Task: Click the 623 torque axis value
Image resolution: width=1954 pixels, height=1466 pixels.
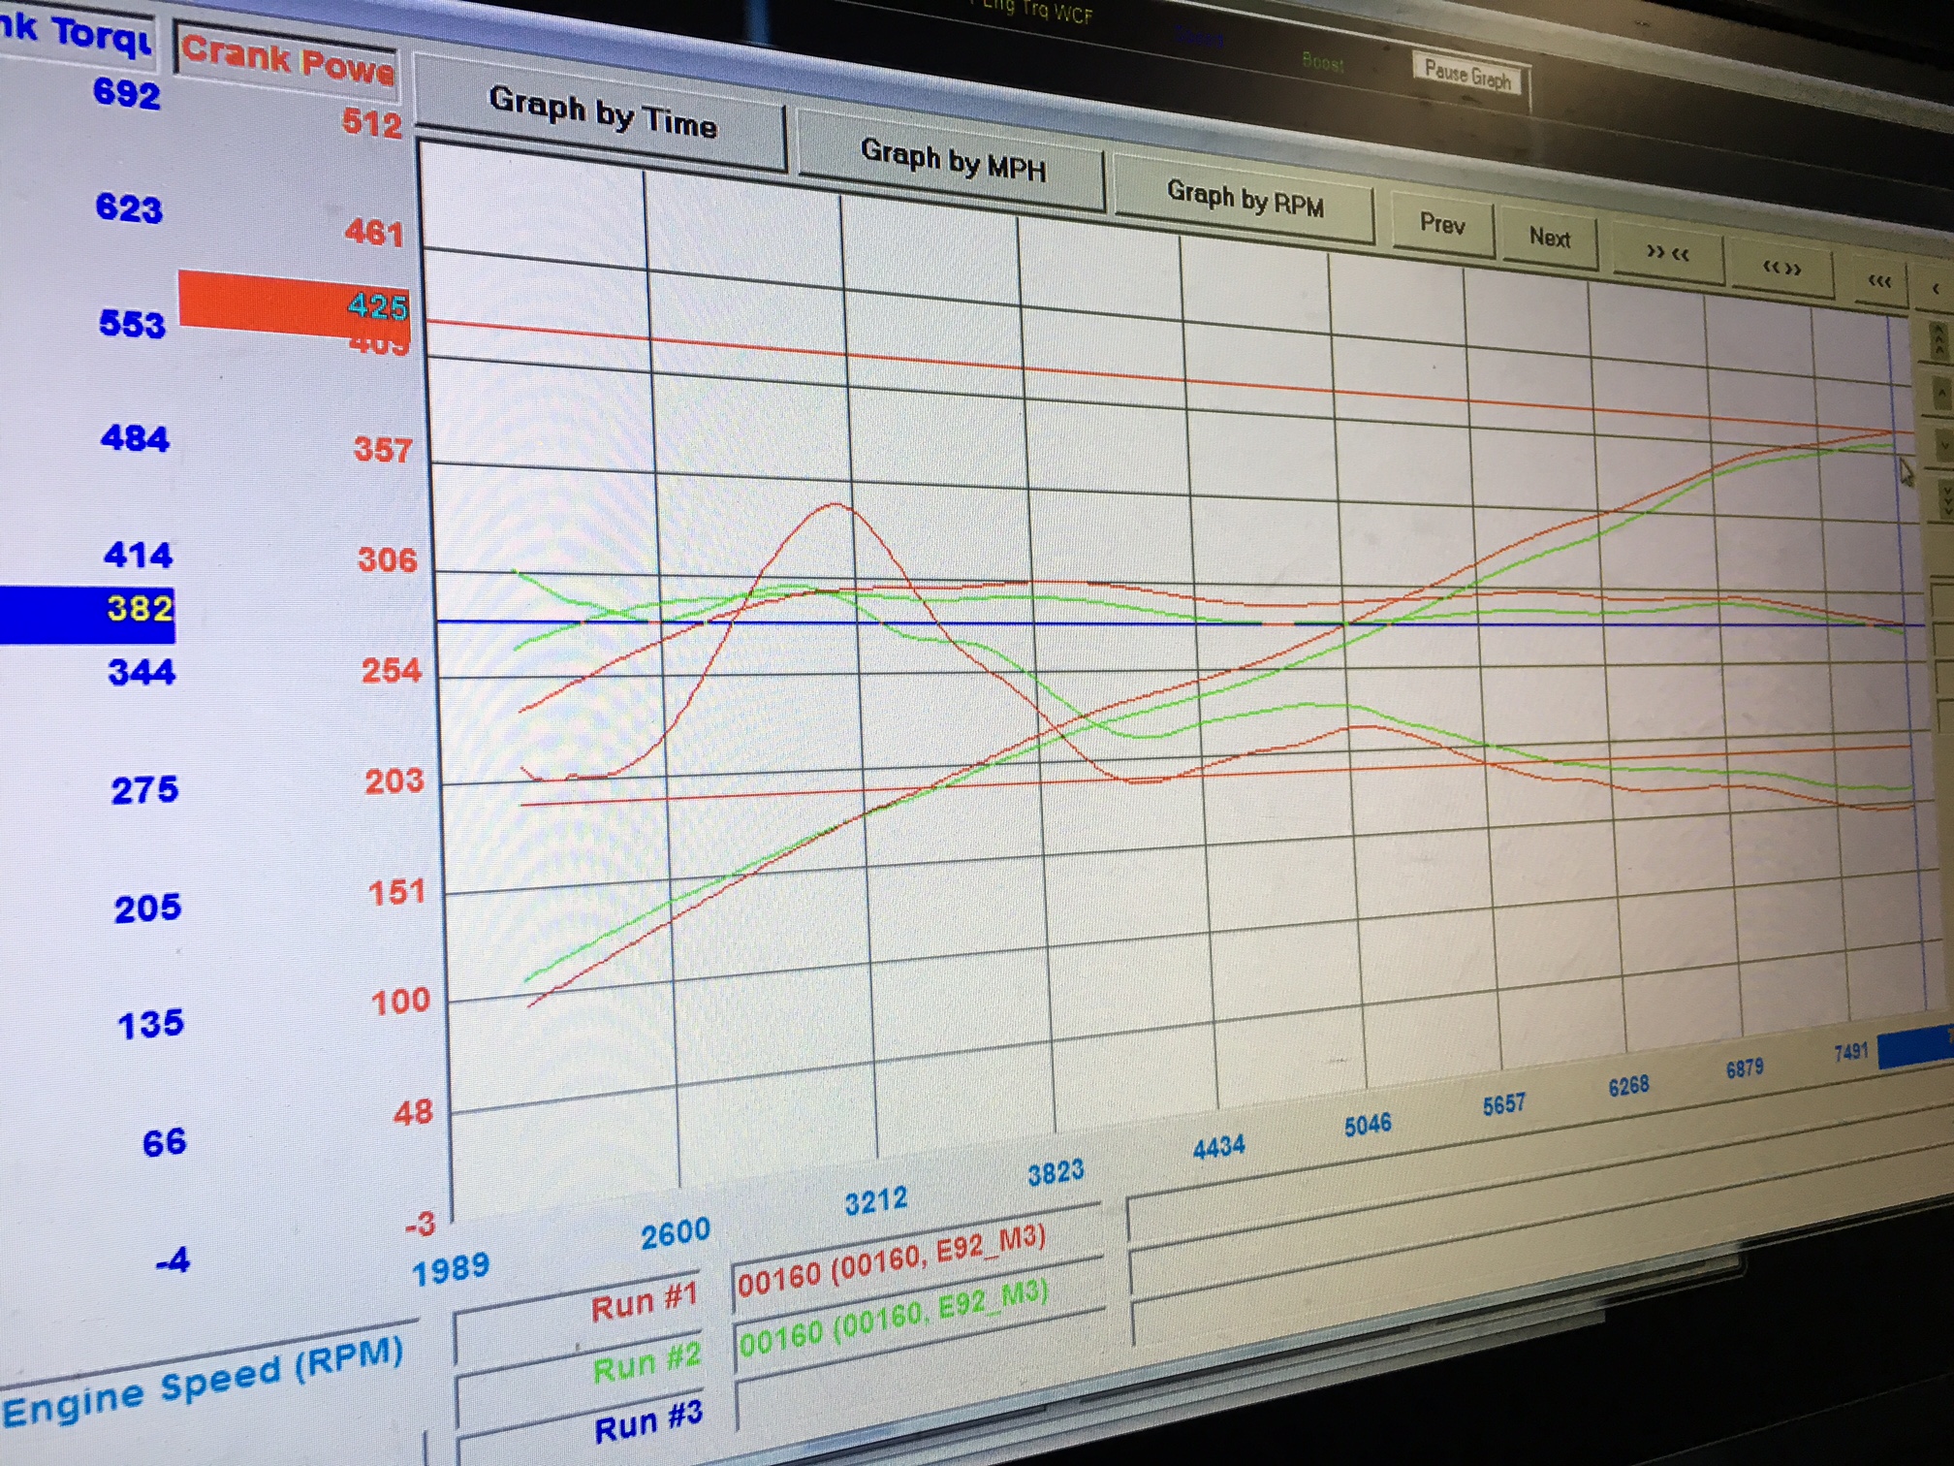Action: pyautogui.click(x=129, y=207)
